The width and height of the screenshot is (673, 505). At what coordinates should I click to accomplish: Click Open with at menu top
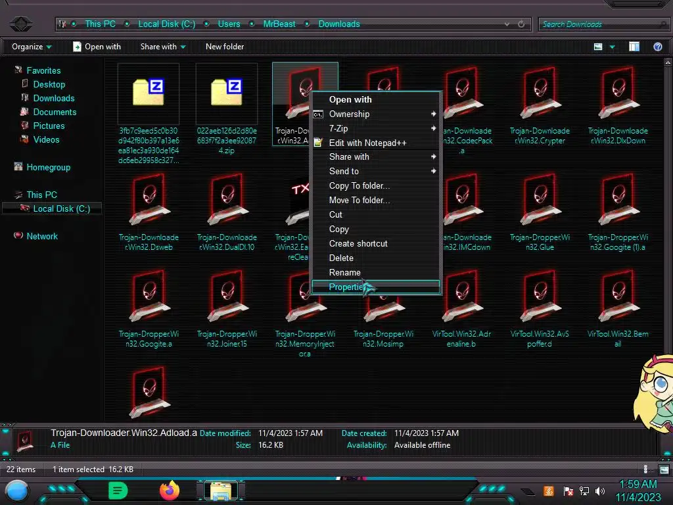pyautogui.click(x=376, y=99)
